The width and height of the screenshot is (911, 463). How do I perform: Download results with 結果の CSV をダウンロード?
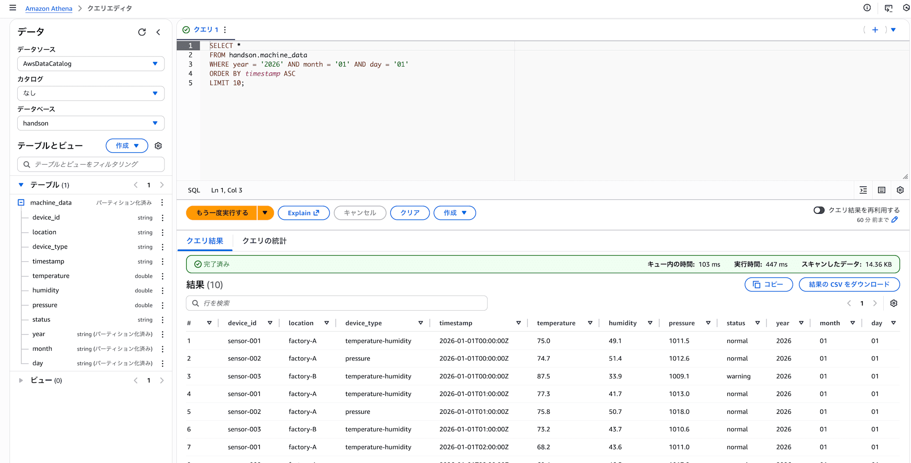[x=849, y=284]
